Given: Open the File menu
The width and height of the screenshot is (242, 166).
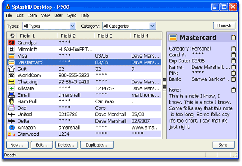Looking at the screenshot, I should (9, 15).
